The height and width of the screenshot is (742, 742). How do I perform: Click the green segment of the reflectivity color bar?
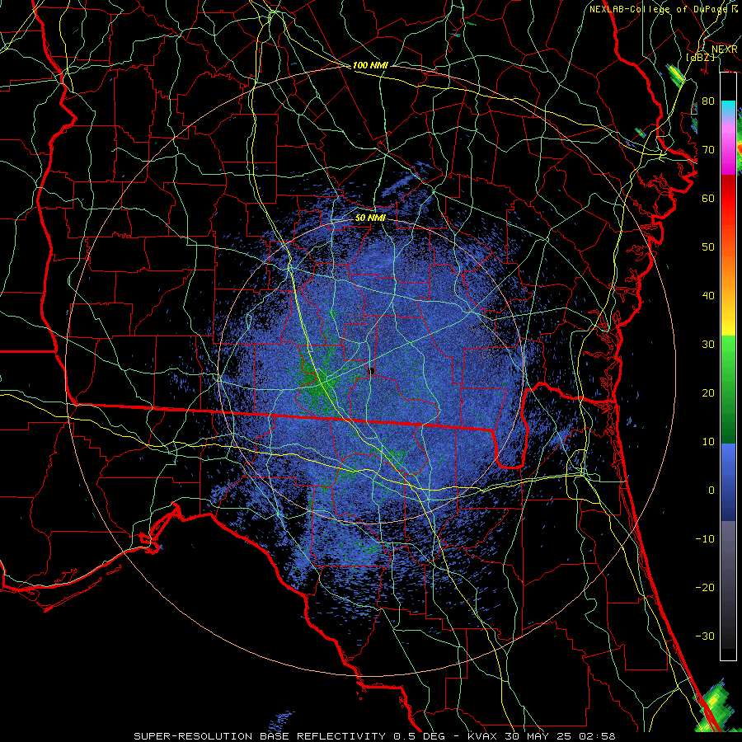(x=728, y=389)
